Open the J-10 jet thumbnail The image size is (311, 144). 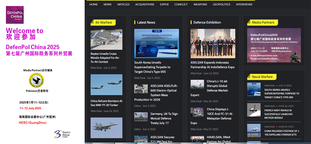click(197, 84)
